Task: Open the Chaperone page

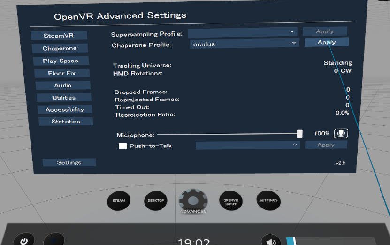Action: 60,48
